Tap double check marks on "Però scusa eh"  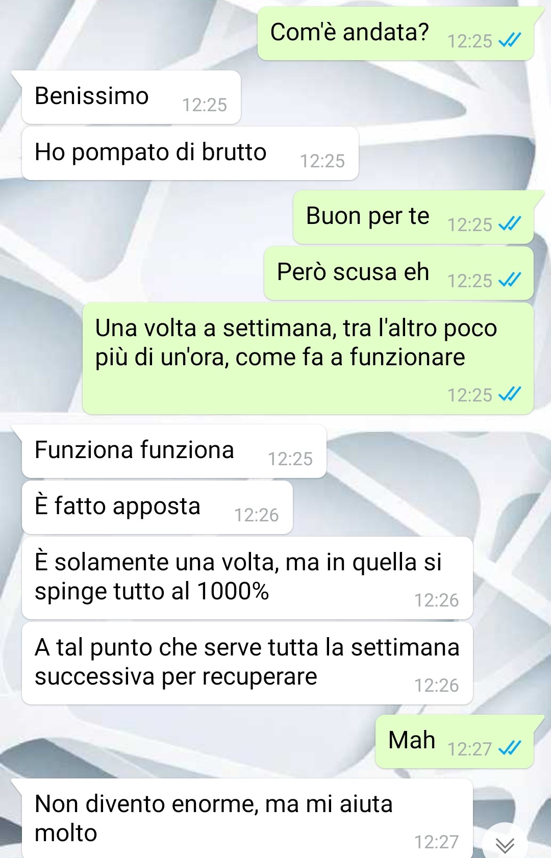510,280
